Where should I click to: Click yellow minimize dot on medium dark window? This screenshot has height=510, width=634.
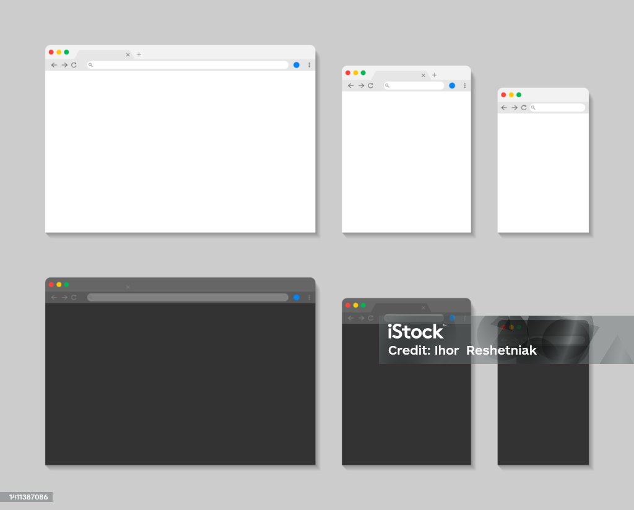(355, 305)
